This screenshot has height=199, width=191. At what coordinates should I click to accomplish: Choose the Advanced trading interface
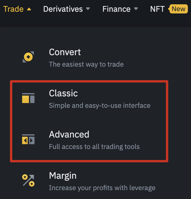69,134
